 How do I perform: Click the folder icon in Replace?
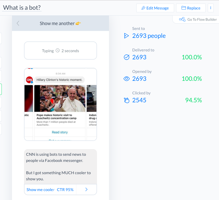(184, 8)
